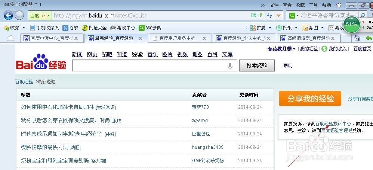Switch to 高级编辑器_百度经验 tab
The image size is (373, 170).
click(308, 38)
